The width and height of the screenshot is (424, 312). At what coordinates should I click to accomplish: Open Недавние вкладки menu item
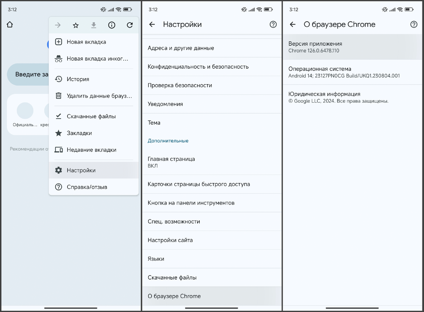(94, 150)
